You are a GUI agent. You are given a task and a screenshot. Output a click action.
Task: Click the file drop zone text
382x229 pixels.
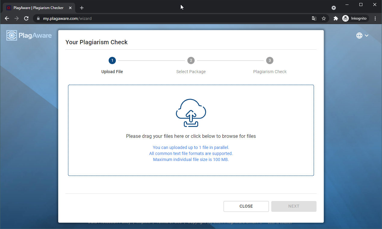pos(191,136)
